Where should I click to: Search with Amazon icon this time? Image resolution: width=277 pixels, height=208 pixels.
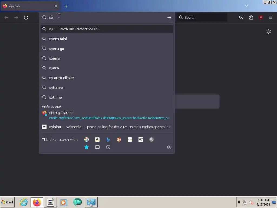point(97,139)
